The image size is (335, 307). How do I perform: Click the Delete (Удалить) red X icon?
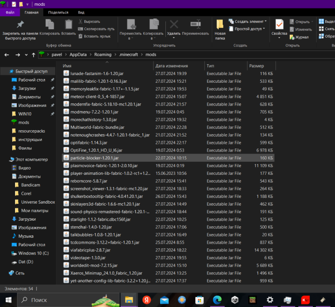(174, 25)
